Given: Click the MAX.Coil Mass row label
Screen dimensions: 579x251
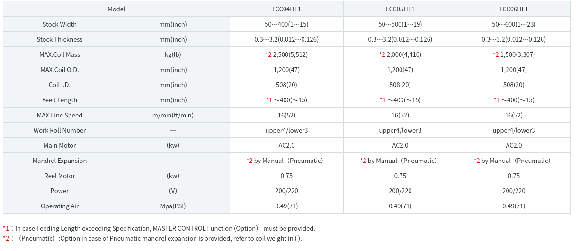Looking at the screenshot, I should click(60, 54).
